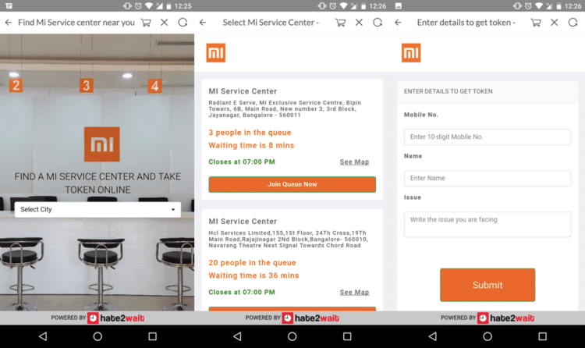The image size is (585, 348).
Task: Select '20 people in the queue' text
Action: pos(252,263)
